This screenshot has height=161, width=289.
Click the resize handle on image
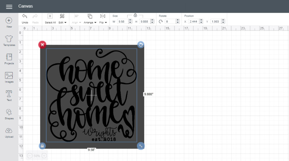pos(141,146)
